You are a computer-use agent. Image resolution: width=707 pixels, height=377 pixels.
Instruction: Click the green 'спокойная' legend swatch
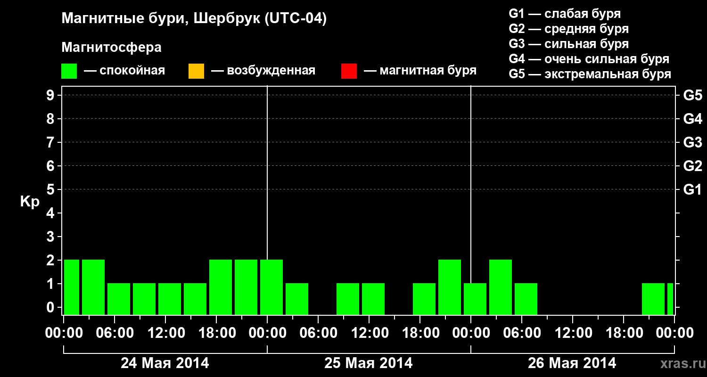tap(69, 71)
